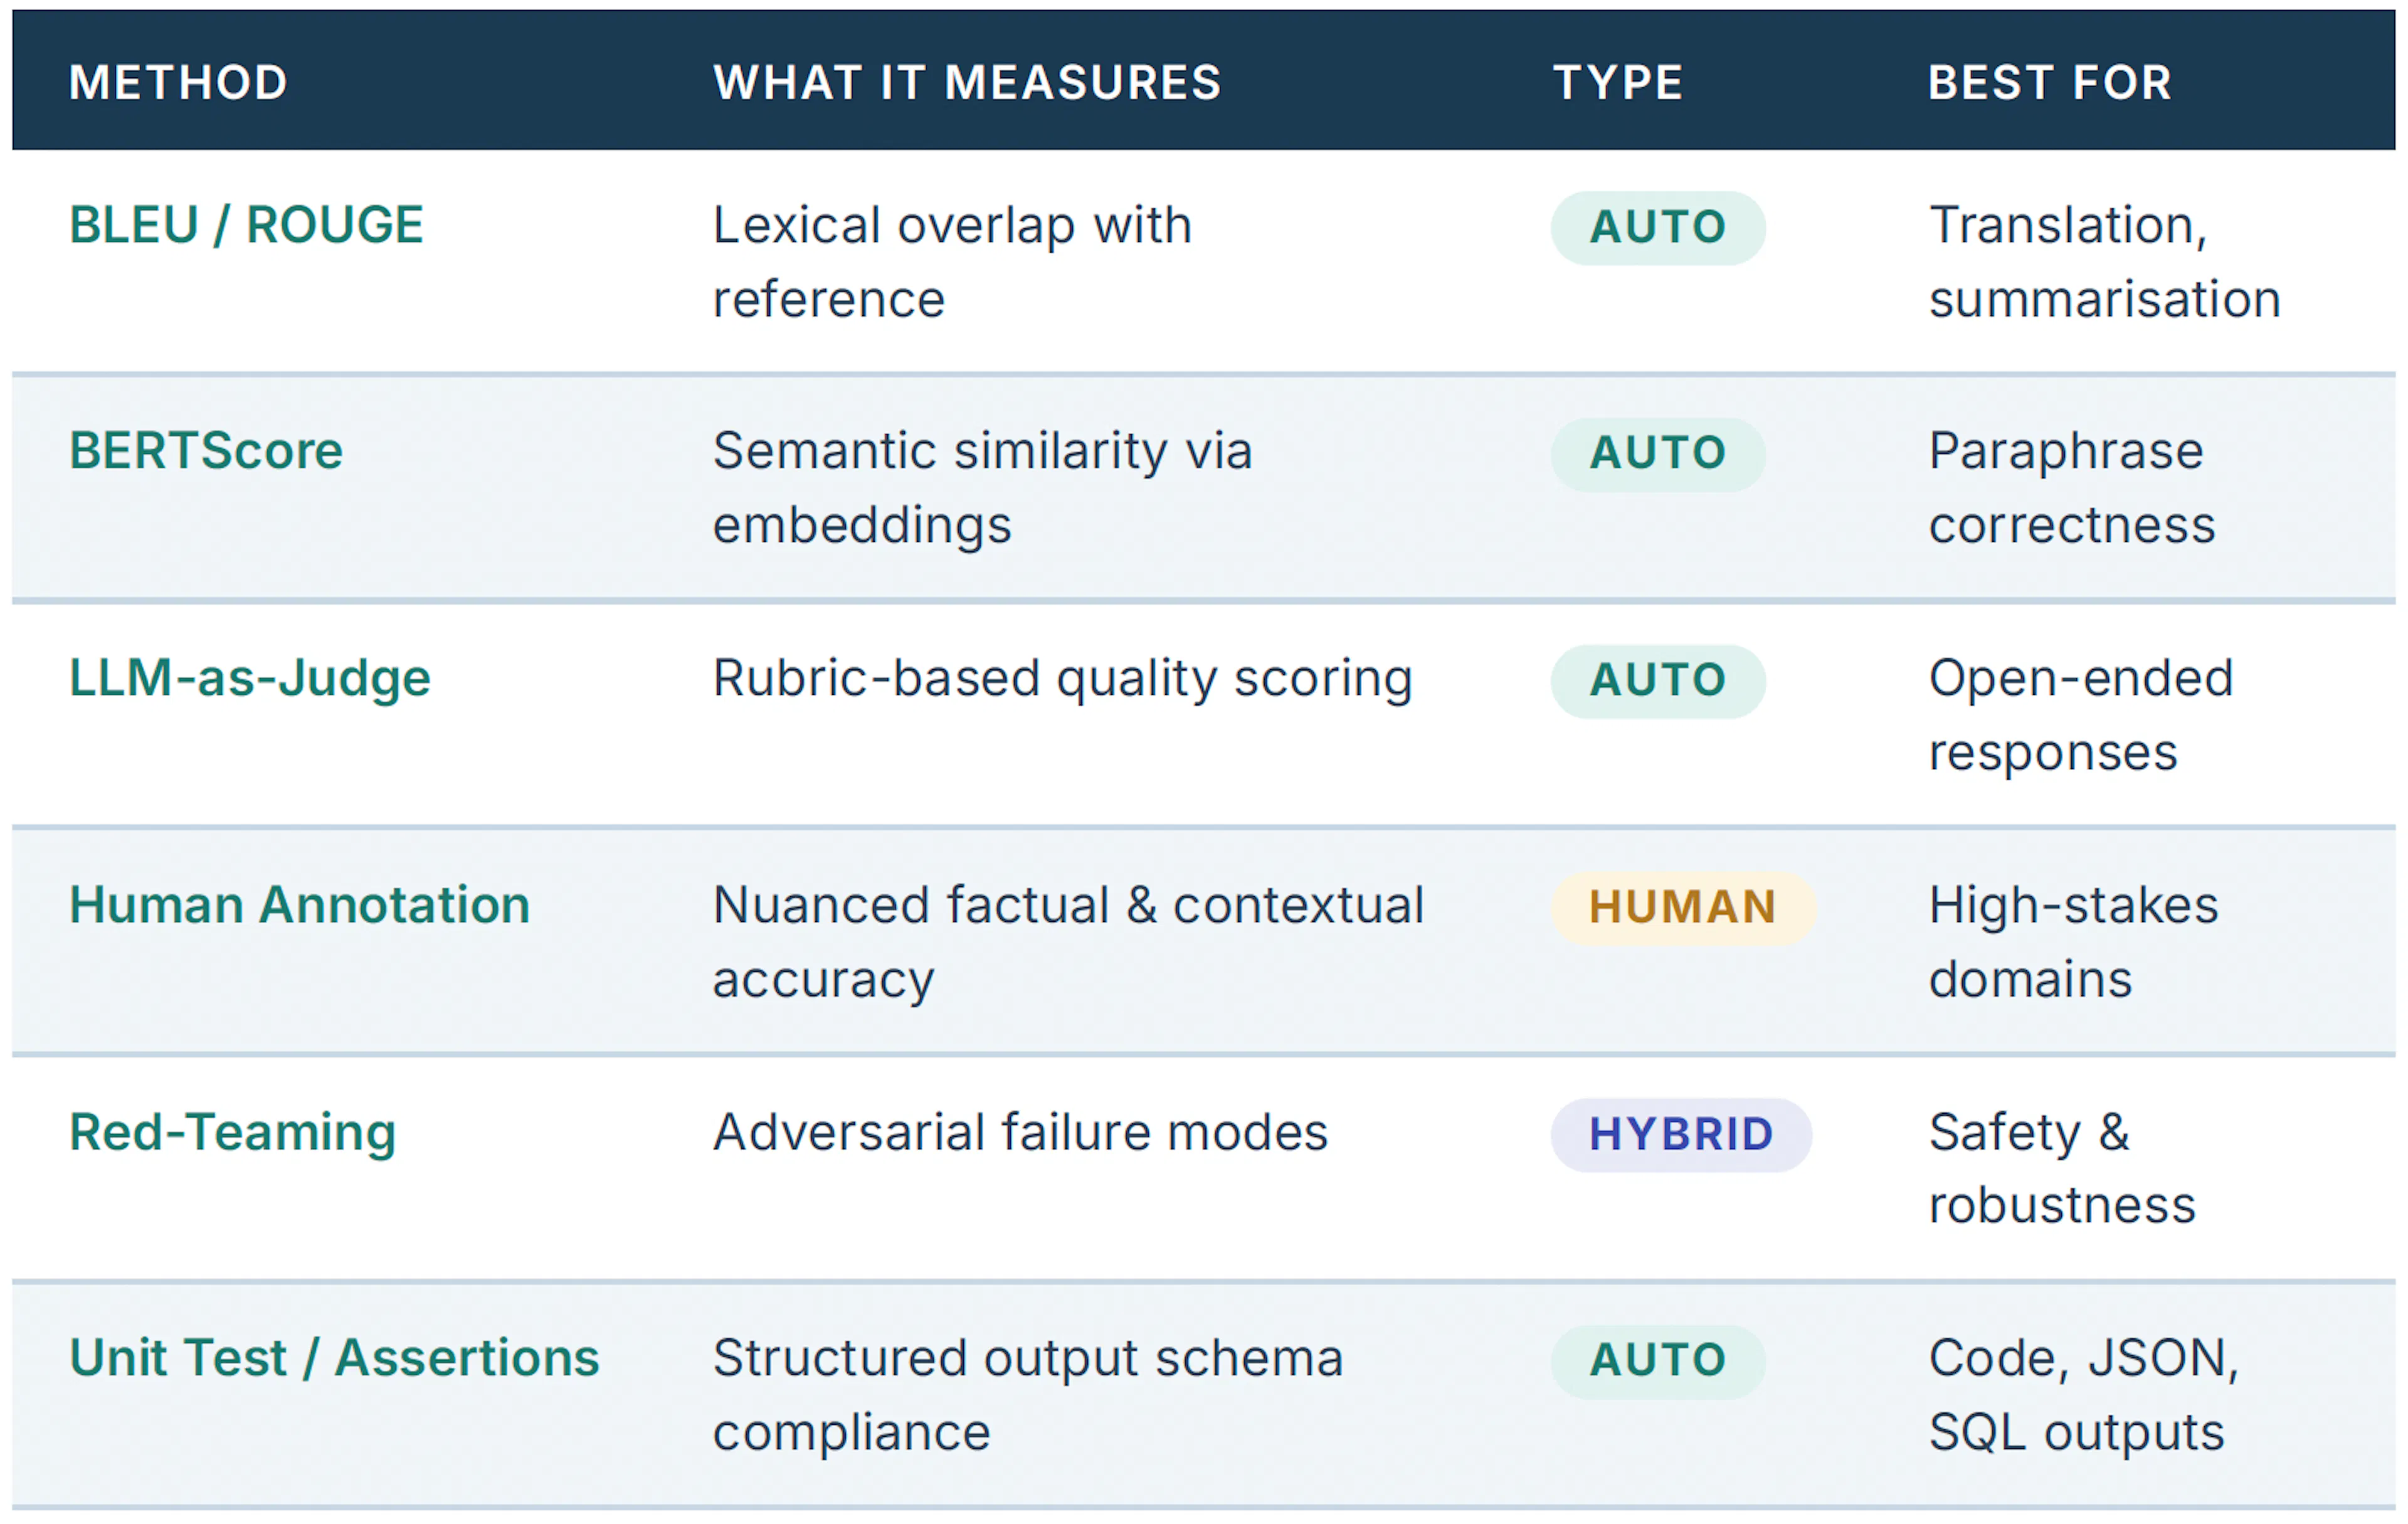Click the 'Translation, summarisation' cell
This screenshot has width=2408, height=1524.
[x=2105, y=262]
